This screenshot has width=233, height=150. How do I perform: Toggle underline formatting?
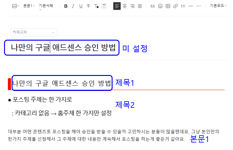click(81, 6)
